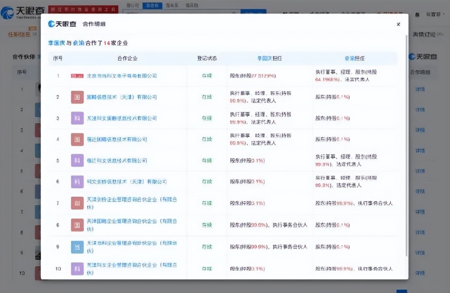Click 详情 link in background partner row 2
This screenshot has width=450, height=293.
[420, 110]
